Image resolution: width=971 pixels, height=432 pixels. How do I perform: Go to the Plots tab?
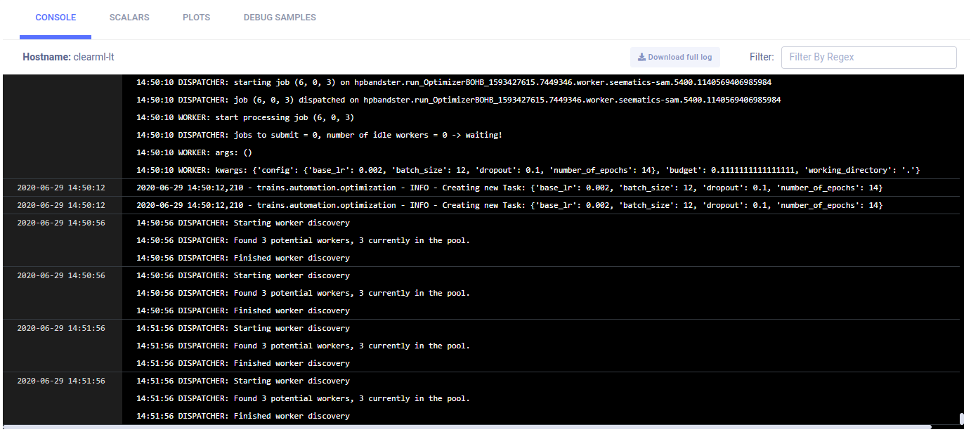click(196, 18)
